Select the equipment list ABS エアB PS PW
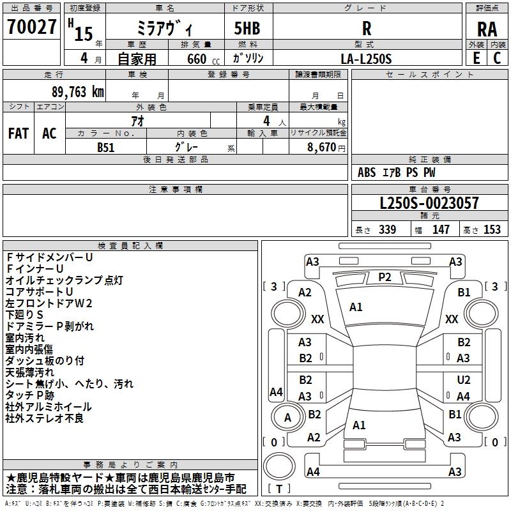 [x=396, y=172]
